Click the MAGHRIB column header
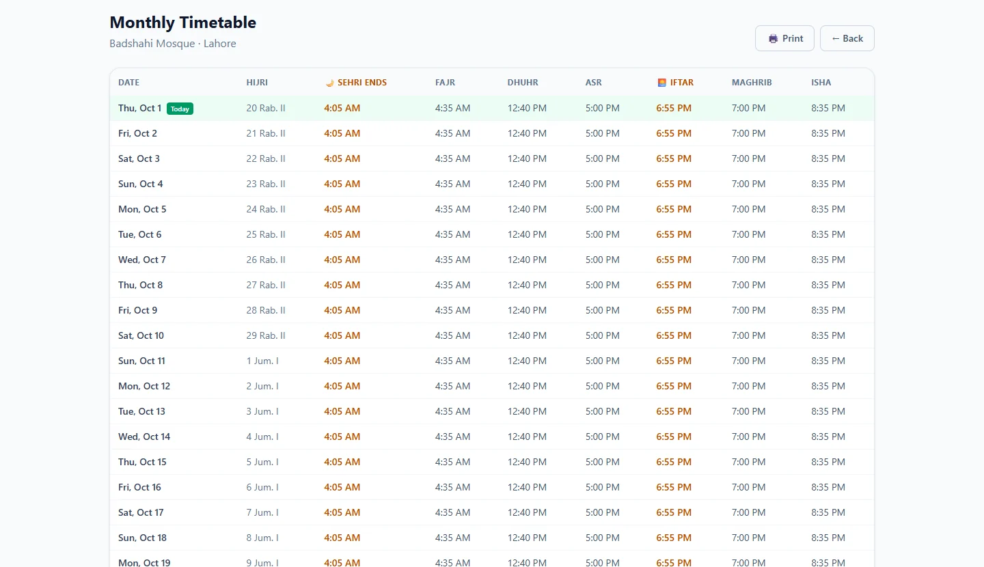The width and height of the screenshot is (984, 567). (752, 83)
